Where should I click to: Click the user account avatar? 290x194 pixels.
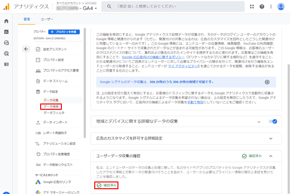coord(281,7)
